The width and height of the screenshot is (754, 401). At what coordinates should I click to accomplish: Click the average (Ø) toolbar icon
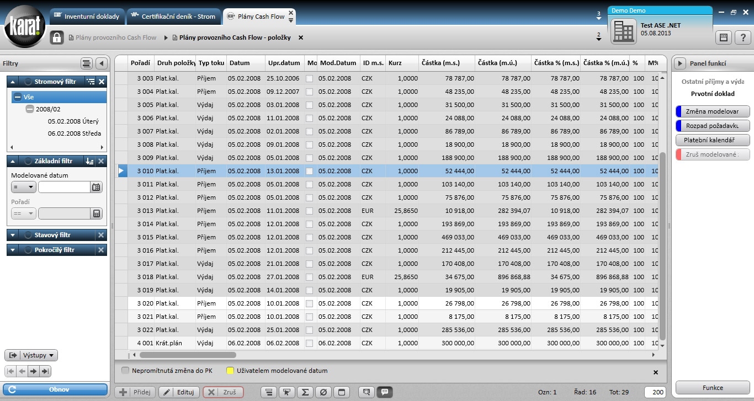click(x=323, y=392)
